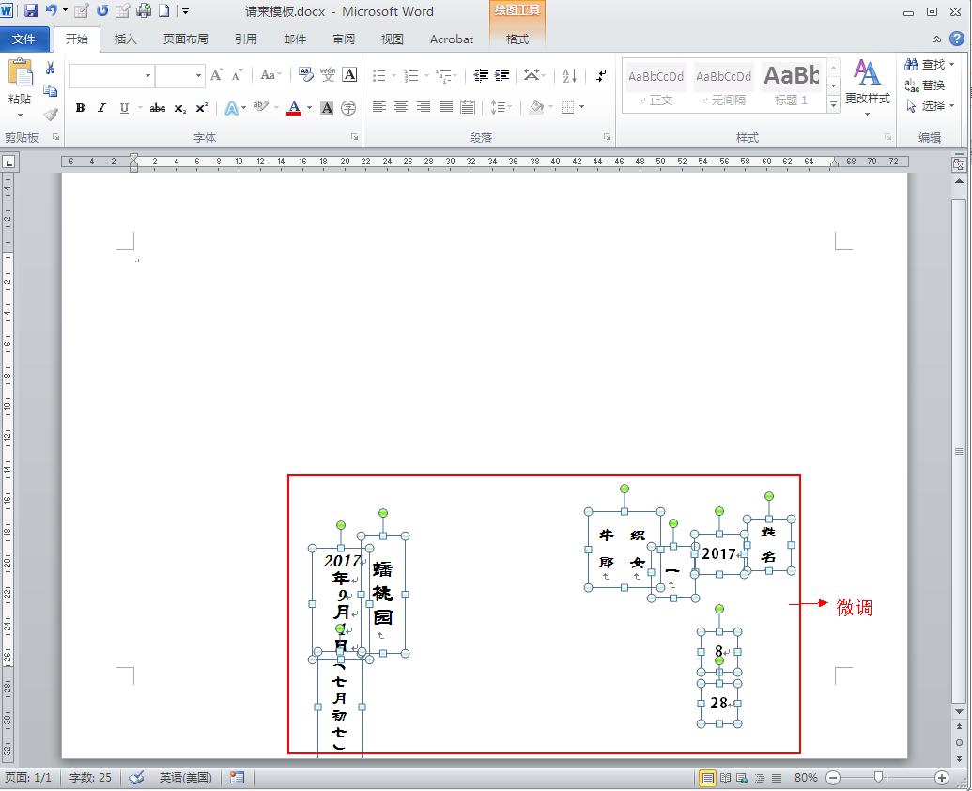972x791 pixels.
Task: Select the 蟠桃园 text box
Action: [382, 594]
